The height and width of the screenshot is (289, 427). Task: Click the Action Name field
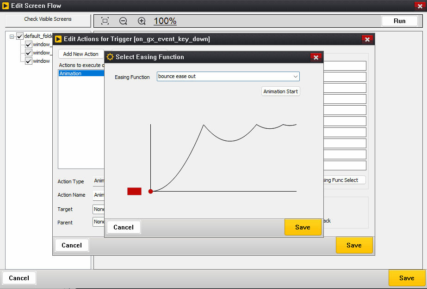coord(99,195)
